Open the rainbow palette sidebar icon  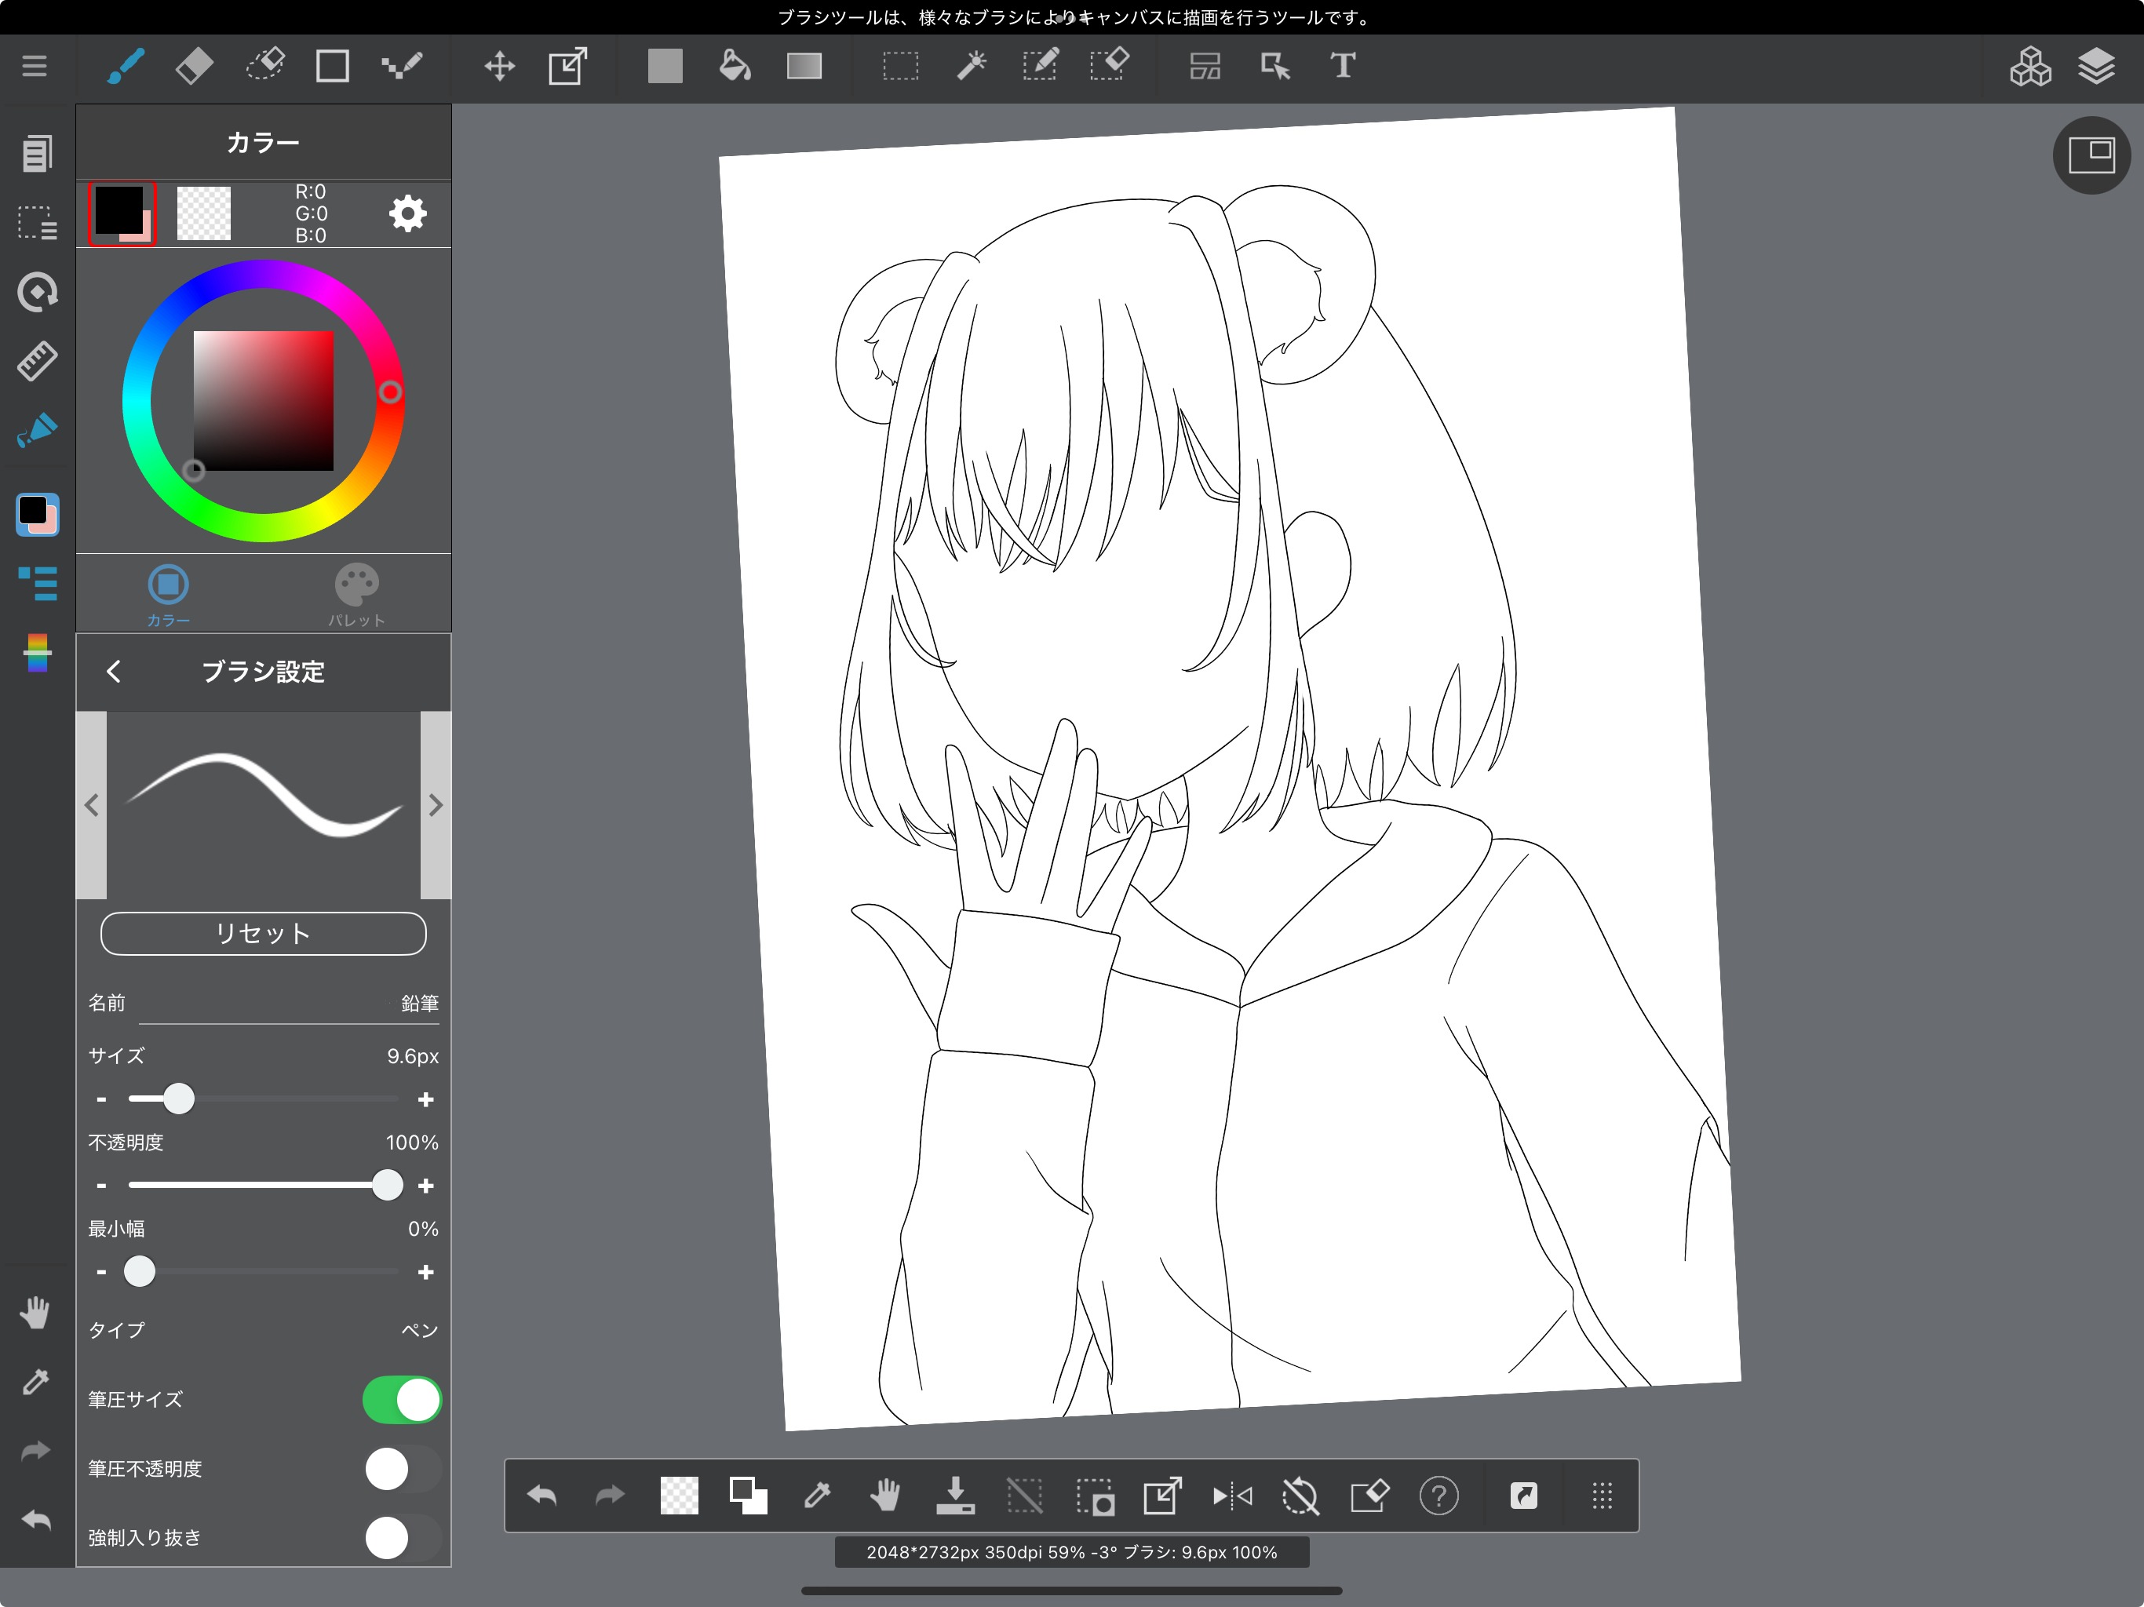coord(38,652)
